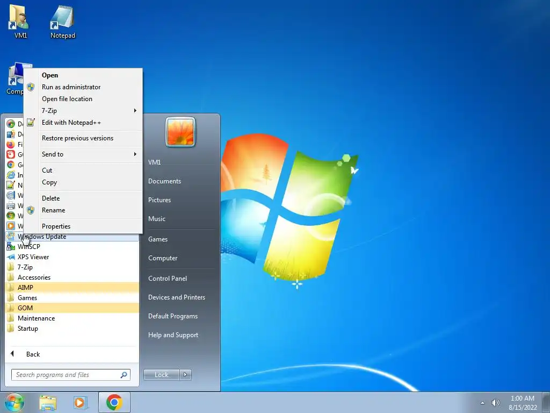Launch WinSCP from the programs list

[73, 246]
